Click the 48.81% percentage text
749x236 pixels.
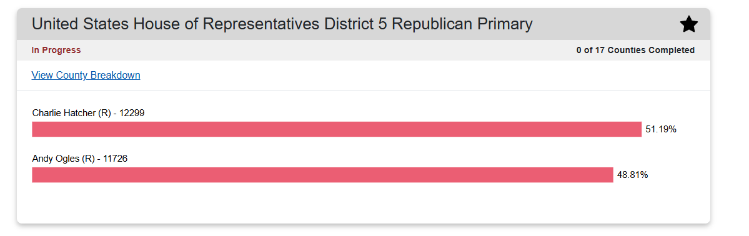point(632,175)
